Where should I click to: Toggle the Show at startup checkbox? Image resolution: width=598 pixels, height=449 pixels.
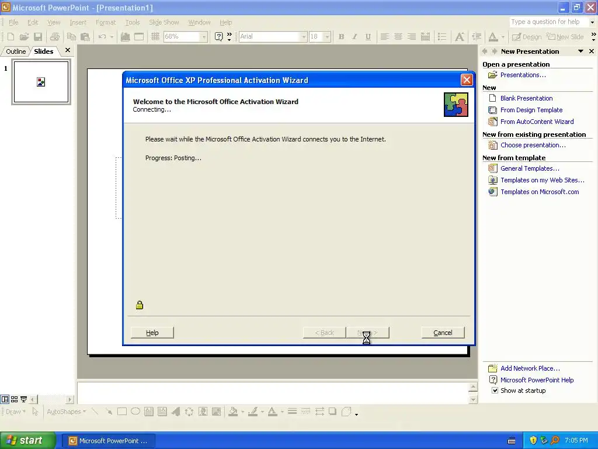click(x=495, y=390)
